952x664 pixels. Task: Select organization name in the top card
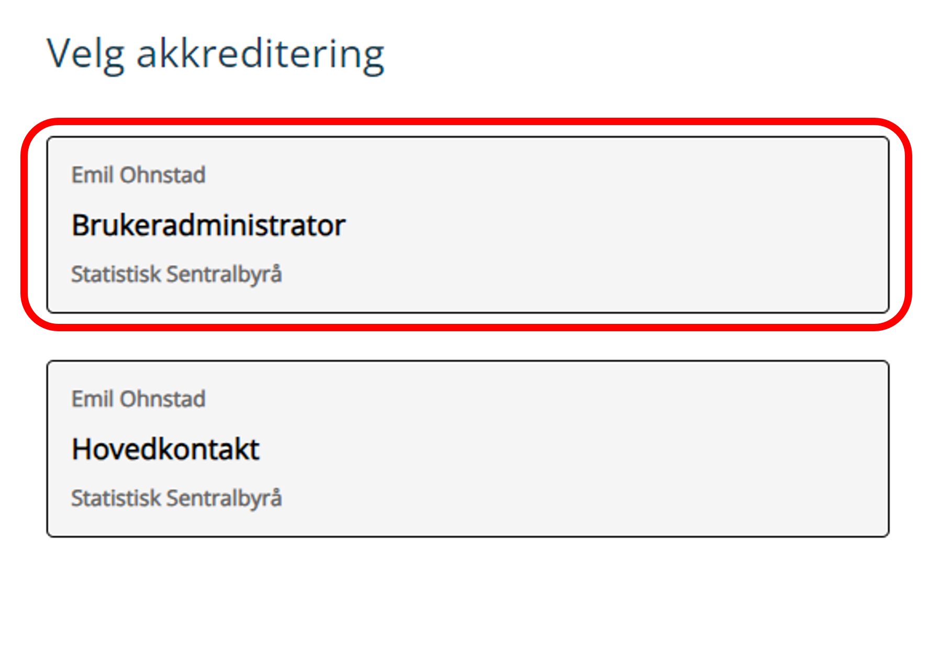point(176,275)
